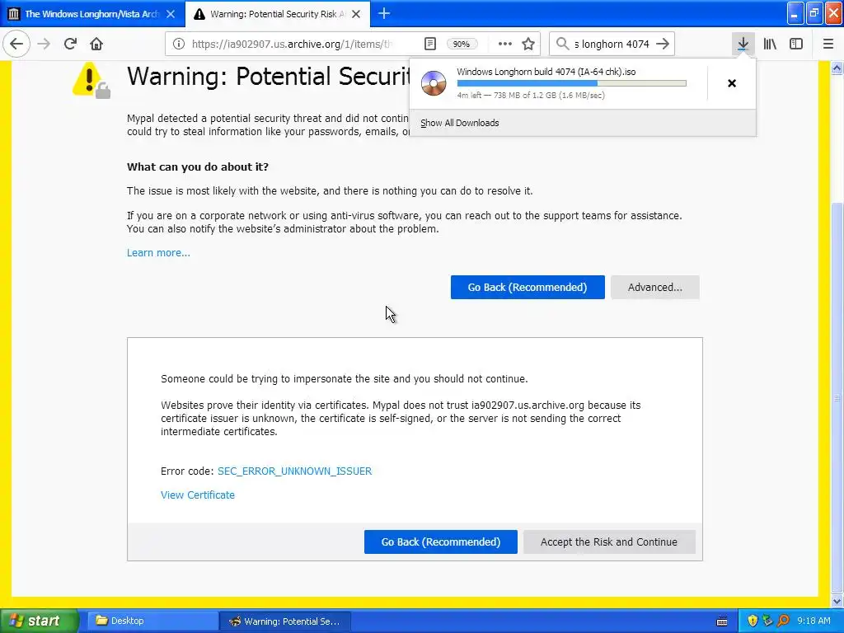Click the ISO disc file icon
The height and width of the screenshot is (633, 844).
(434, 83)
